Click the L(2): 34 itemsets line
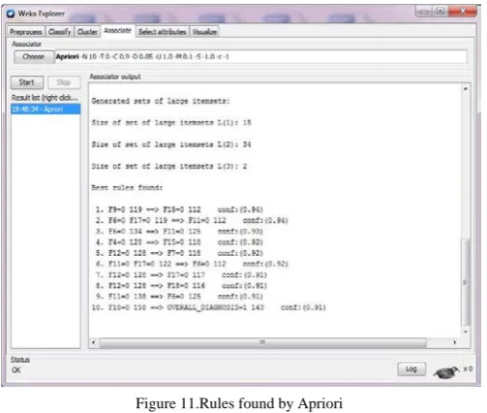Screen dimensions: 487x413 coord(171,144)
